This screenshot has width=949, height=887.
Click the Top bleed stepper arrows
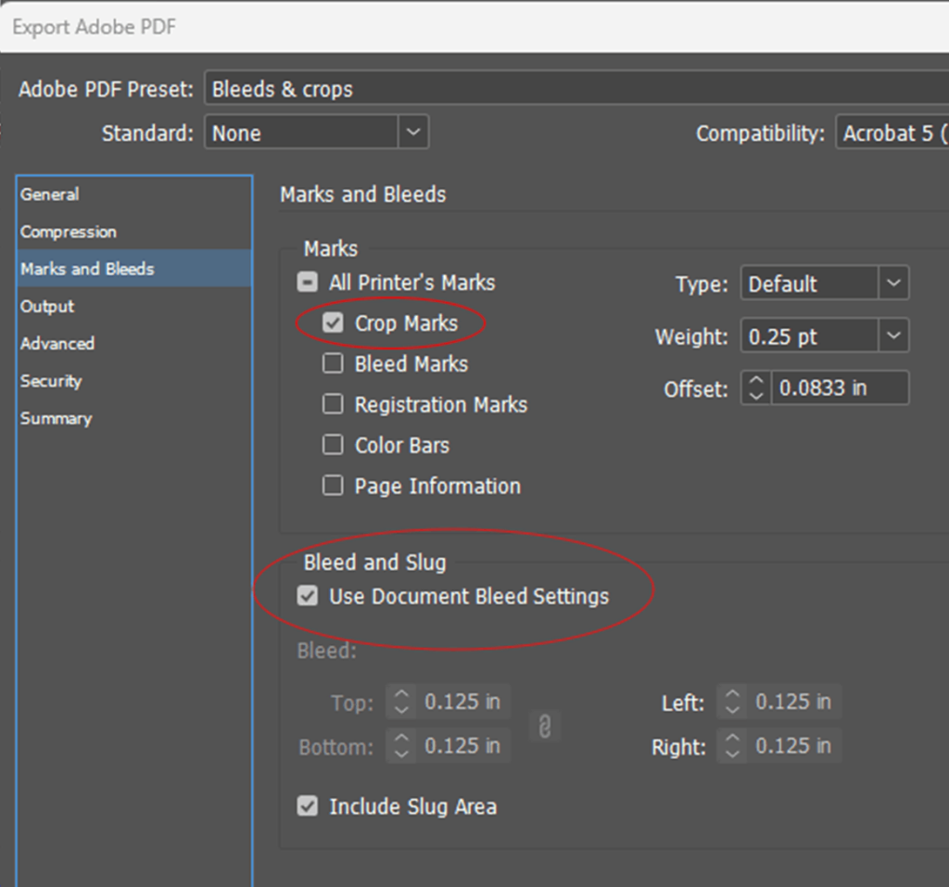(401, 703)
